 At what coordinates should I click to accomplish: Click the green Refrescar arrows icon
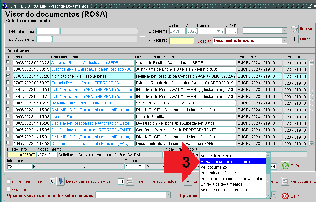(x=285, y=166)
